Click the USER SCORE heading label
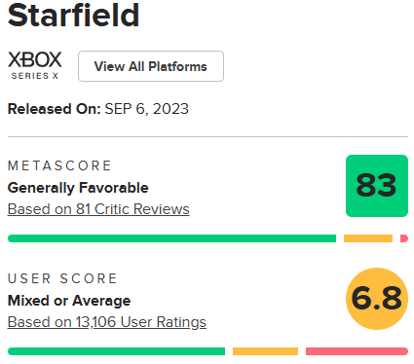This screenshot has width=414, height=364. point(62,278)
